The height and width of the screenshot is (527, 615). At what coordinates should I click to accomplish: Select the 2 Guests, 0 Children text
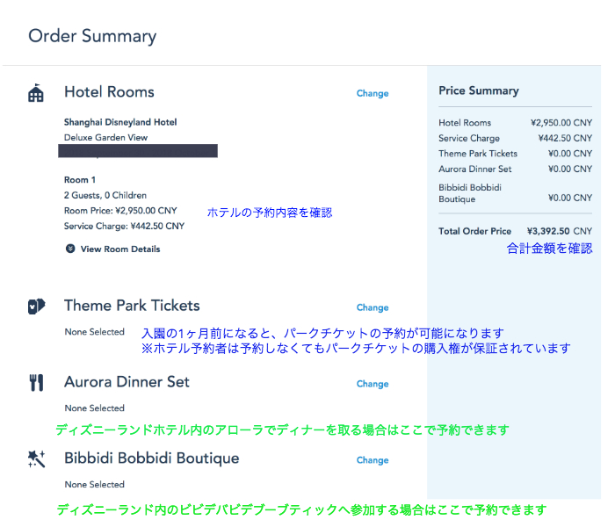[x=105, y=195]
